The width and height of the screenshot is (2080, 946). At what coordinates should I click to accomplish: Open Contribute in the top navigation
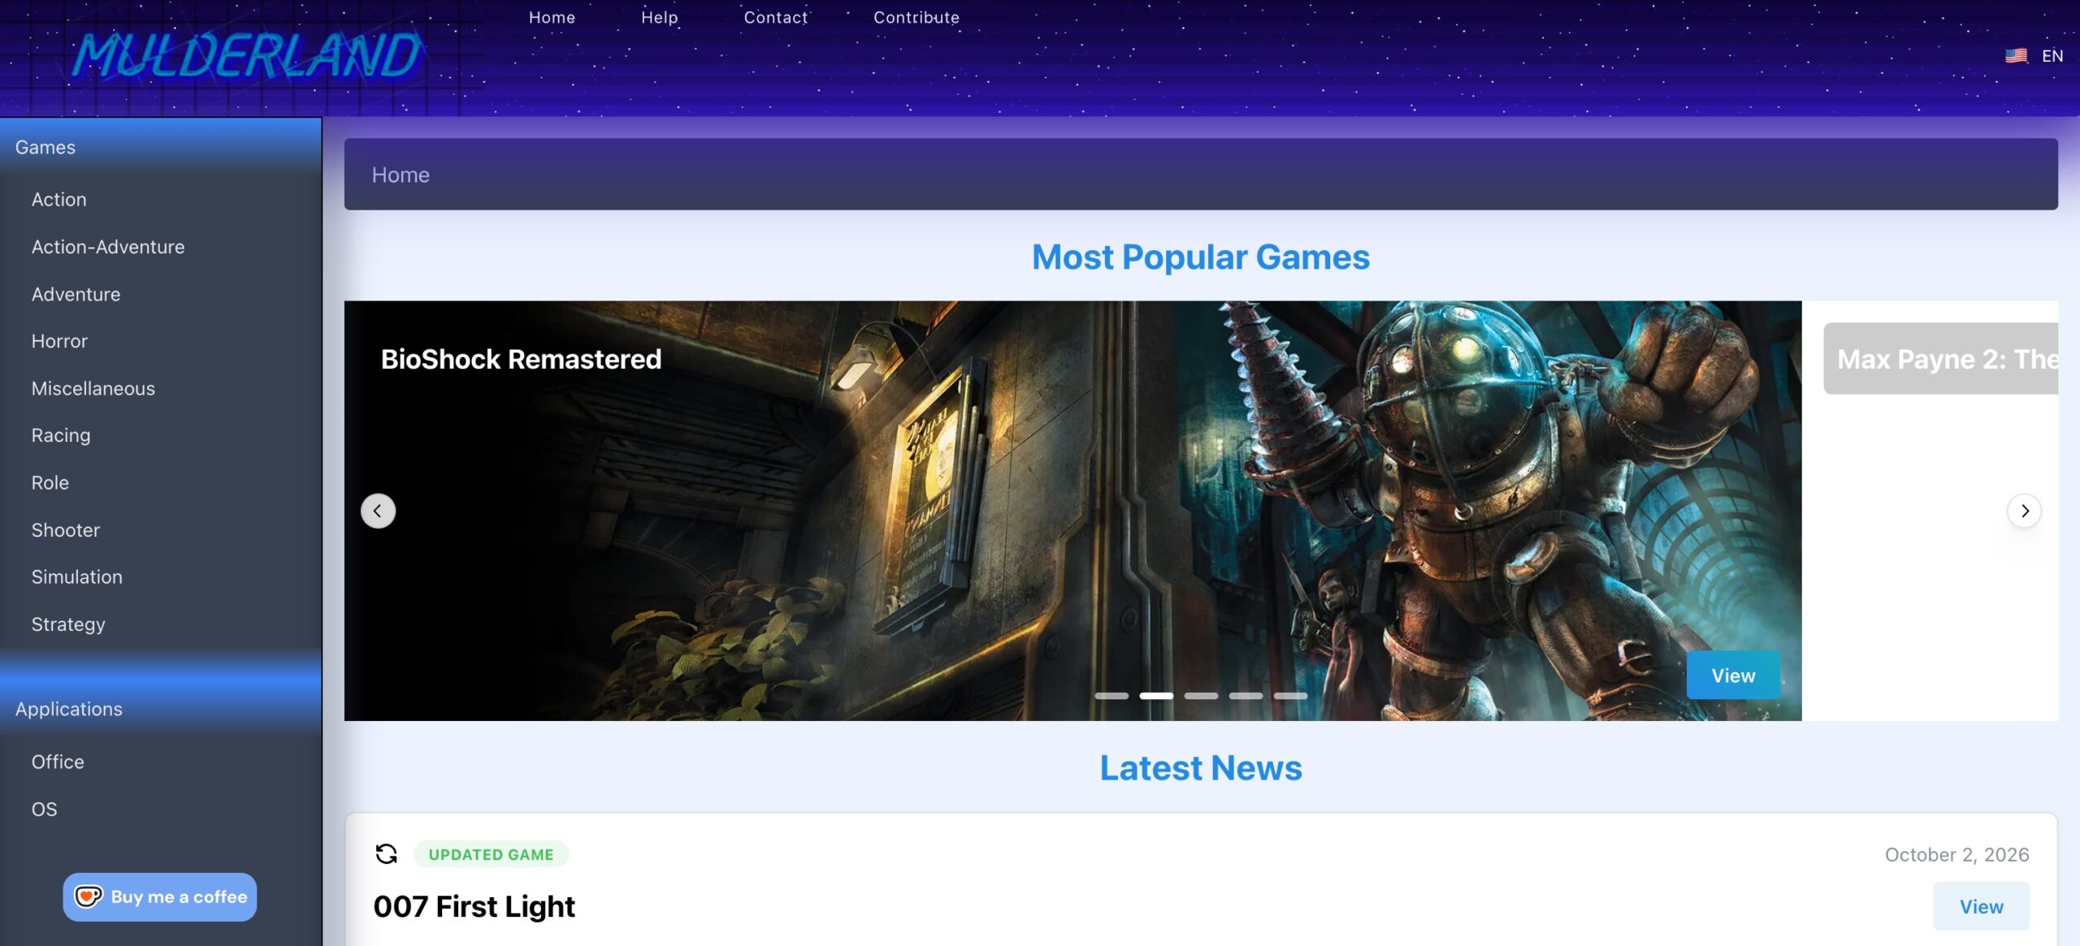pyautogui.click(x=916, y=17)
